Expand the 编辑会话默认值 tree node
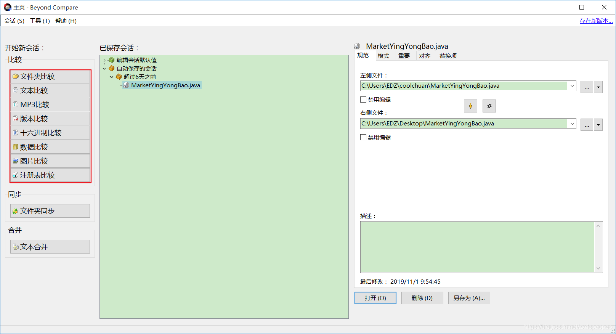Screen dimensions: 616x334 104,60
